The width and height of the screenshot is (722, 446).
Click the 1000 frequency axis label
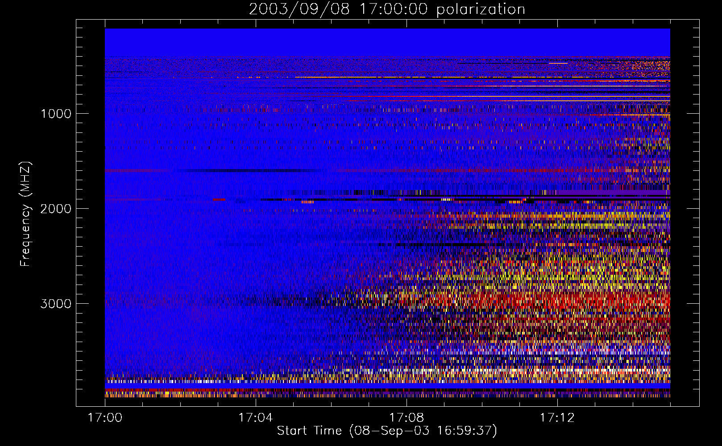coord(56,114)
